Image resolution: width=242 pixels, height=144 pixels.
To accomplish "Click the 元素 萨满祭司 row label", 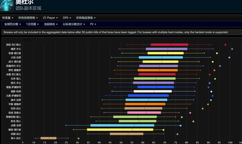I will tap(14, 96).
